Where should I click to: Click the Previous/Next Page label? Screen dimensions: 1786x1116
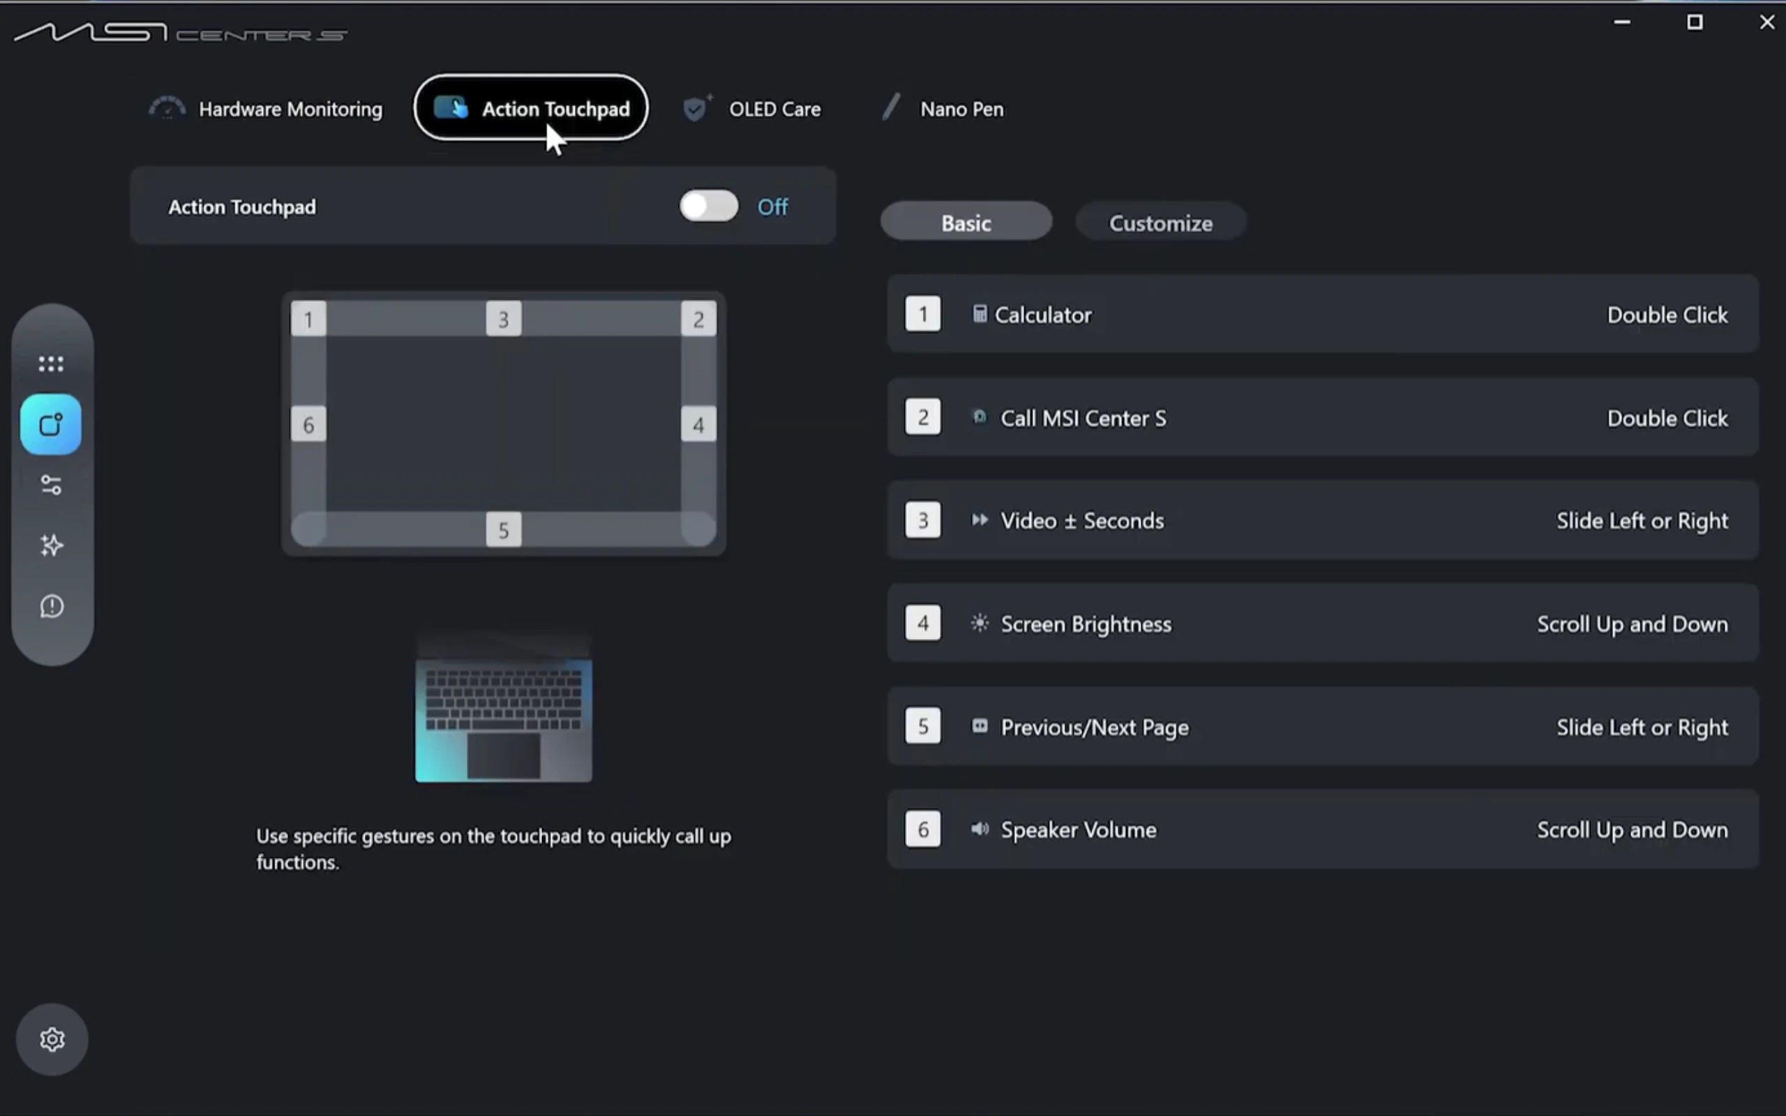[x=1095, y=727]
